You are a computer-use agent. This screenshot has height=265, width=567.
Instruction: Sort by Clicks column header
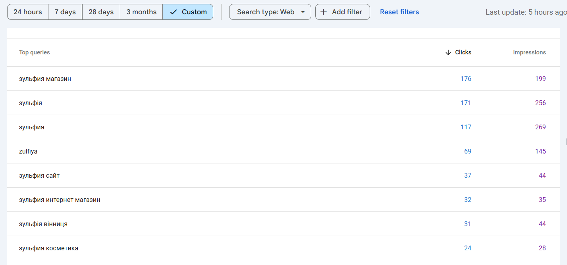(463, 52)
